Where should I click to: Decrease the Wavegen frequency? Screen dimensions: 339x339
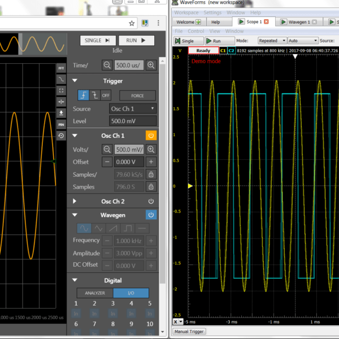click(x=107, y=241)
